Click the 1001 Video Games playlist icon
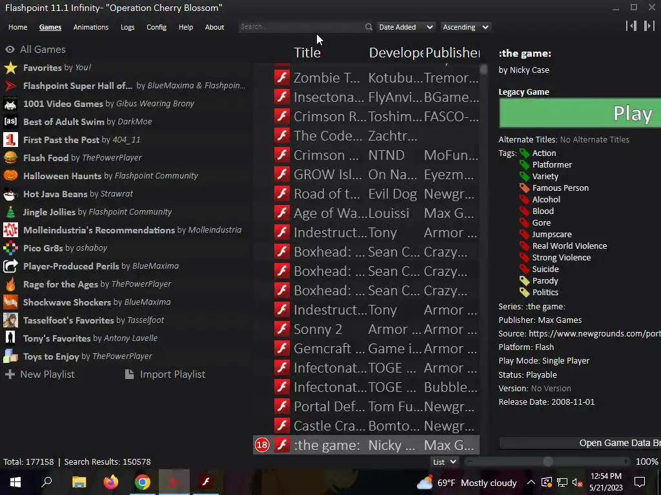Viewport: 661px width, 495px height. pyautogui.click(x=10, y=104)
